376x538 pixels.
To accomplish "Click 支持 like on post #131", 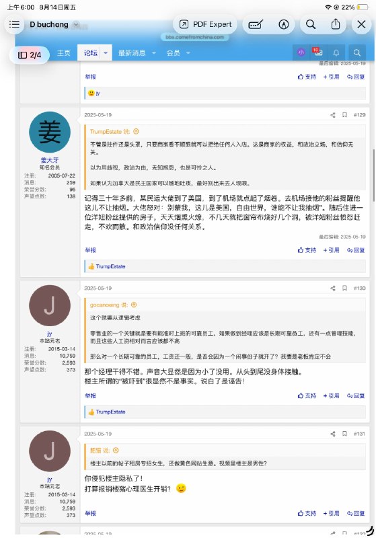I will pyautogui.click(x=307, y=513).
